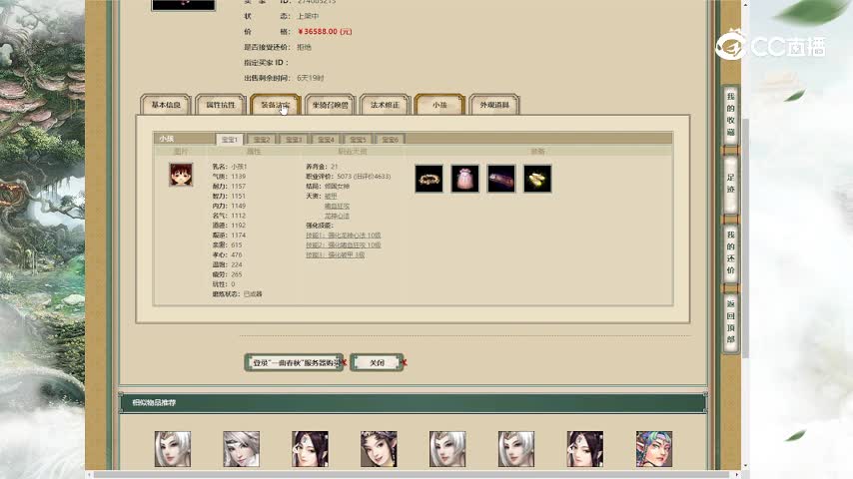Screen dimensions: 853x479
Task: Select the 宝宝2 sub-tab
Action: pyautogui.click(x=262, y=140)
